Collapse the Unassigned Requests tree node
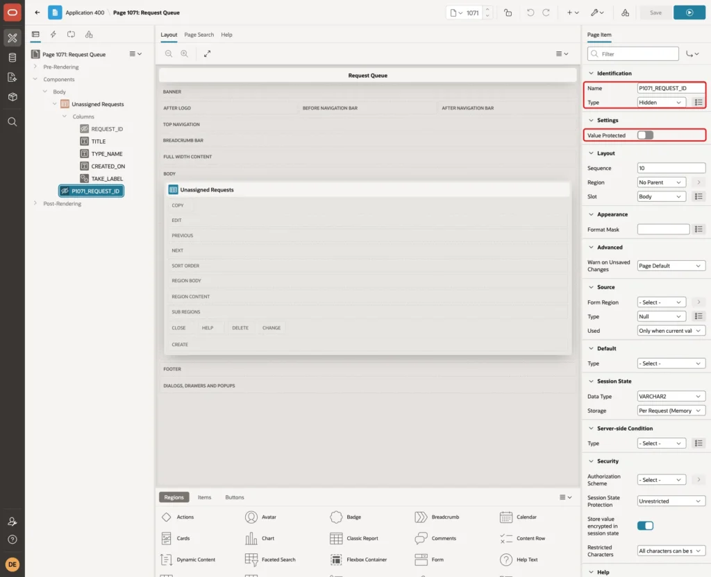The height and width of the screenshot is (577, 711). click(x=54, y=104)
